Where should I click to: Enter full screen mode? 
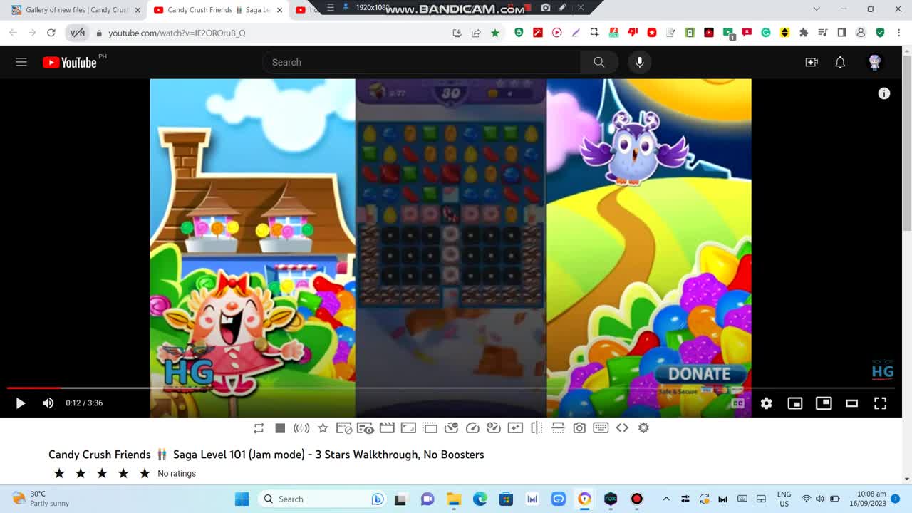pos(881,403)
